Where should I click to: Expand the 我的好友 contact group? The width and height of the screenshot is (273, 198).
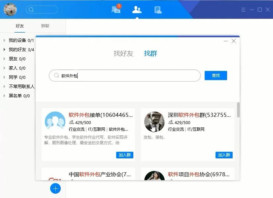4,50
